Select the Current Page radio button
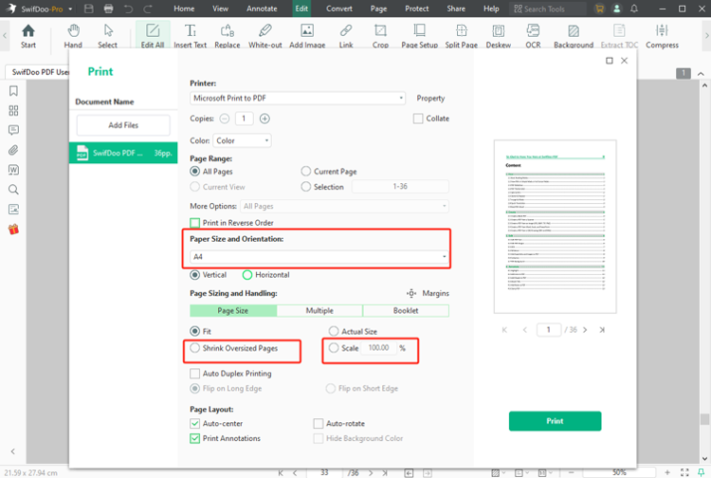Image resolution: width=711 pixels, height=478 pixels. pos(306,171)
